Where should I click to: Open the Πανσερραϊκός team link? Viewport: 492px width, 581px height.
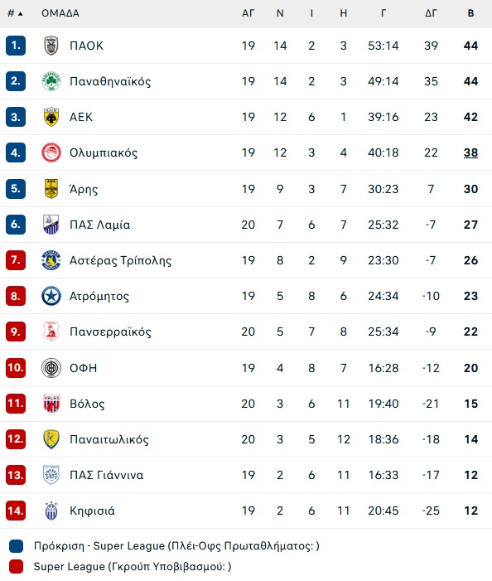click(110, 332)
